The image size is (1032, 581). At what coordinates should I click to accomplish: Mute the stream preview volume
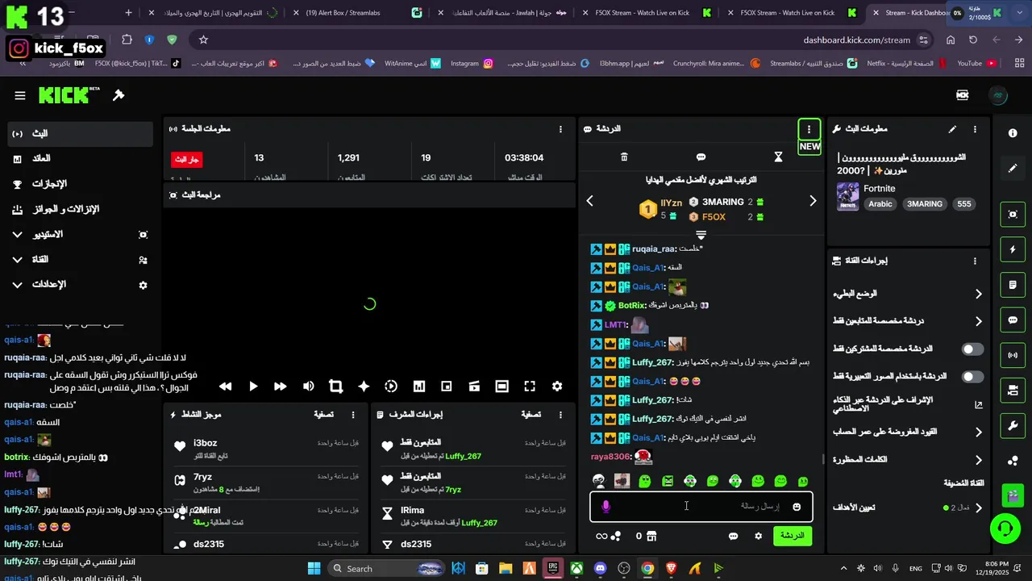click(308, 387)
